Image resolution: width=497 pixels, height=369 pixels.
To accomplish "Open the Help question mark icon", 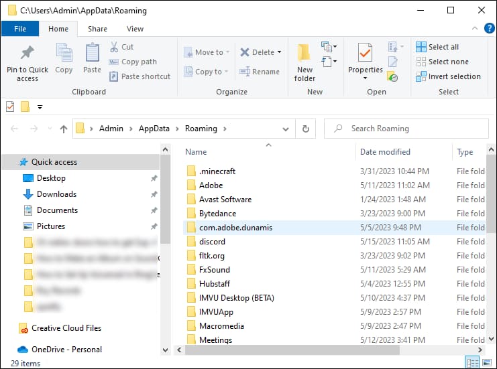I will tap(489, 29).
